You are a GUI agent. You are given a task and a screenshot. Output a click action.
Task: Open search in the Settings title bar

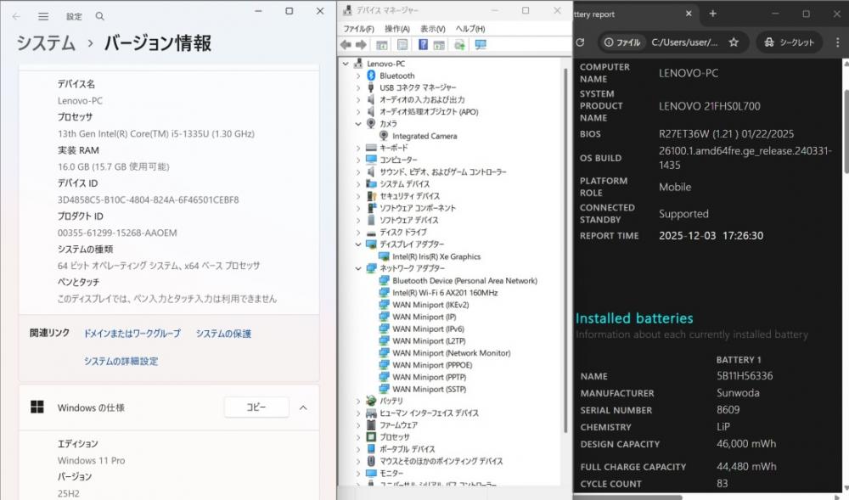pyautogui.click(x=99, y=16)
